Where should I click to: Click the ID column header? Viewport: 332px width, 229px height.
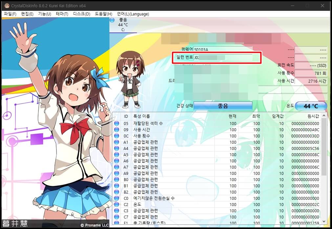pos(126,116)
